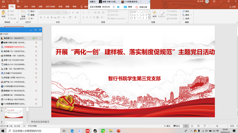This screenshot has height=133, width=238.
Task: Click the speaker icon in the sharing toolbar
Action: click(118, 7)
